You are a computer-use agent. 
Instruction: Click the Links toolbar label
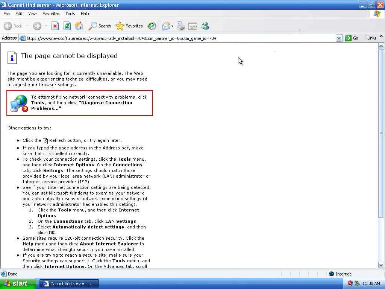[371, 38]
